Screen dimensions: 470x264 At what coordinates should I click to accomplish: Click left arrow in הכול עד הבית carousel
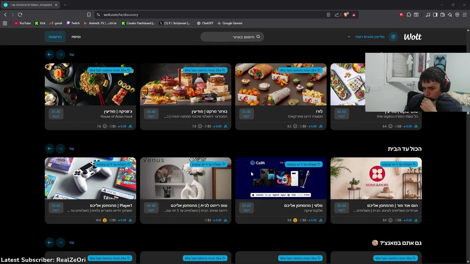(x=50, y=148)
